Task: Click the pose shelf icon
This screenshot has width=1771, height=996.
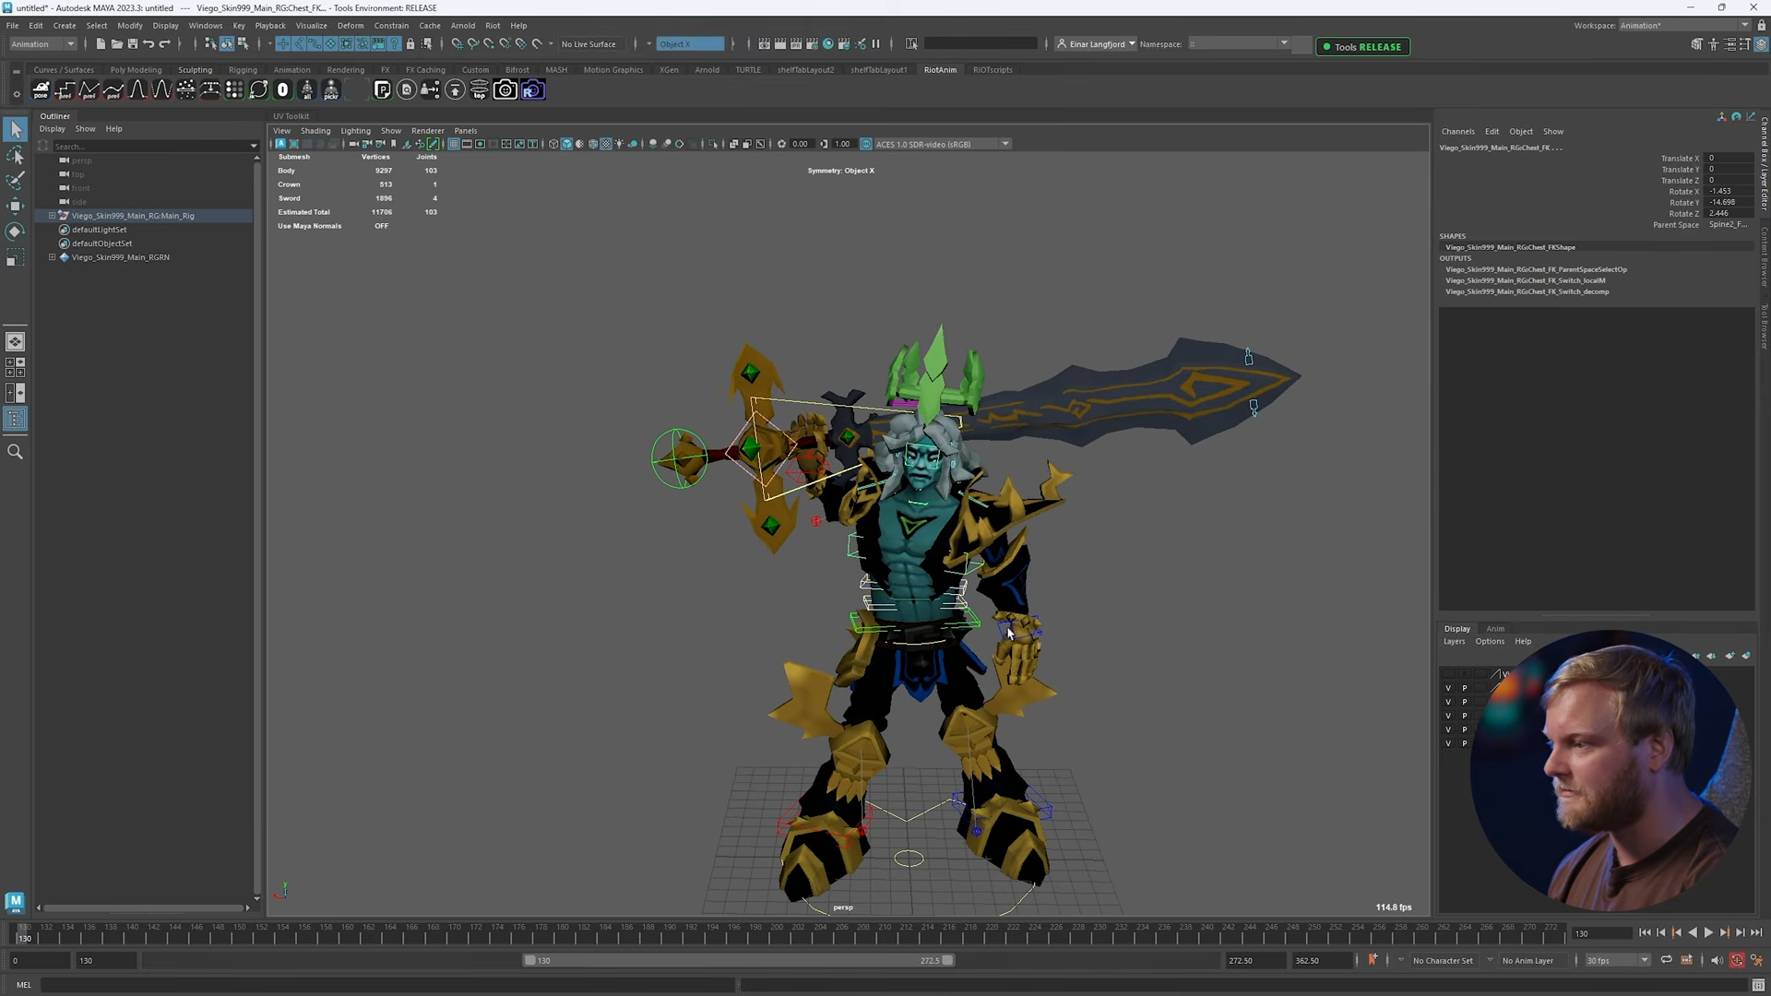Action: coord(41,89)
